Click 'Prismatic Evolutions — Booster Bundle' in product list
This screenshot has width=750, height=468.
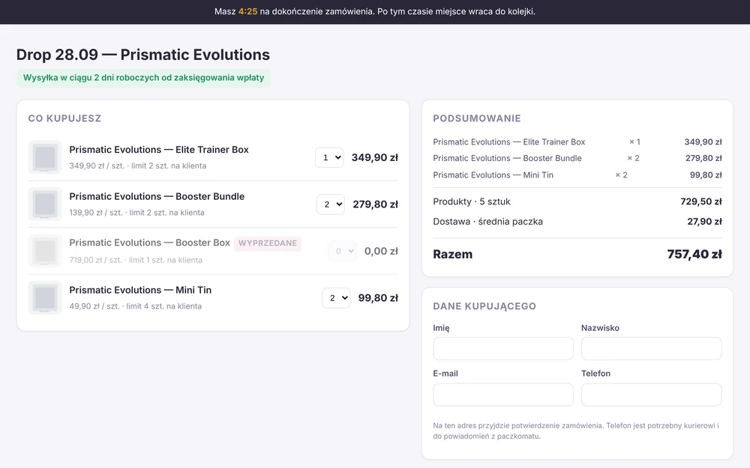pos(157,196)
